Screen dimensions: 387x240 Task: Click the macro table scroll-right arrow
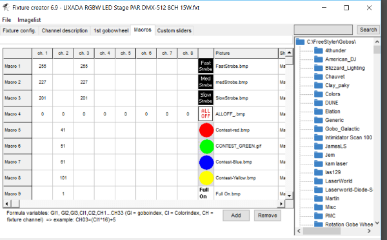tap(281, 204)
